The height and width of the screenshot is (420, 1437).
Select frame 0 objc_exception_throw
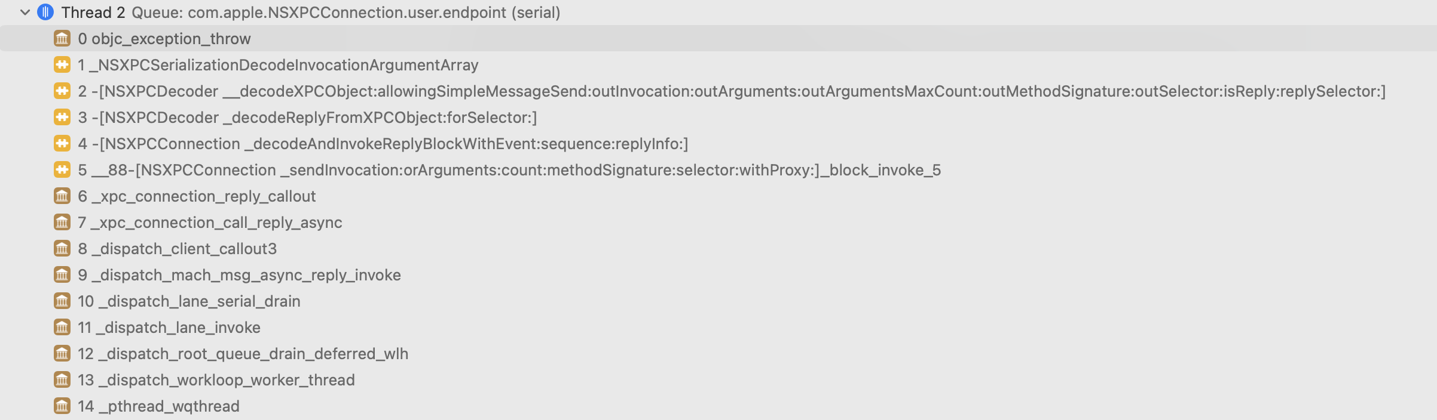718,38
